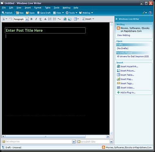
Task: Click Insert Table in the sidebar
Action: 127,75
